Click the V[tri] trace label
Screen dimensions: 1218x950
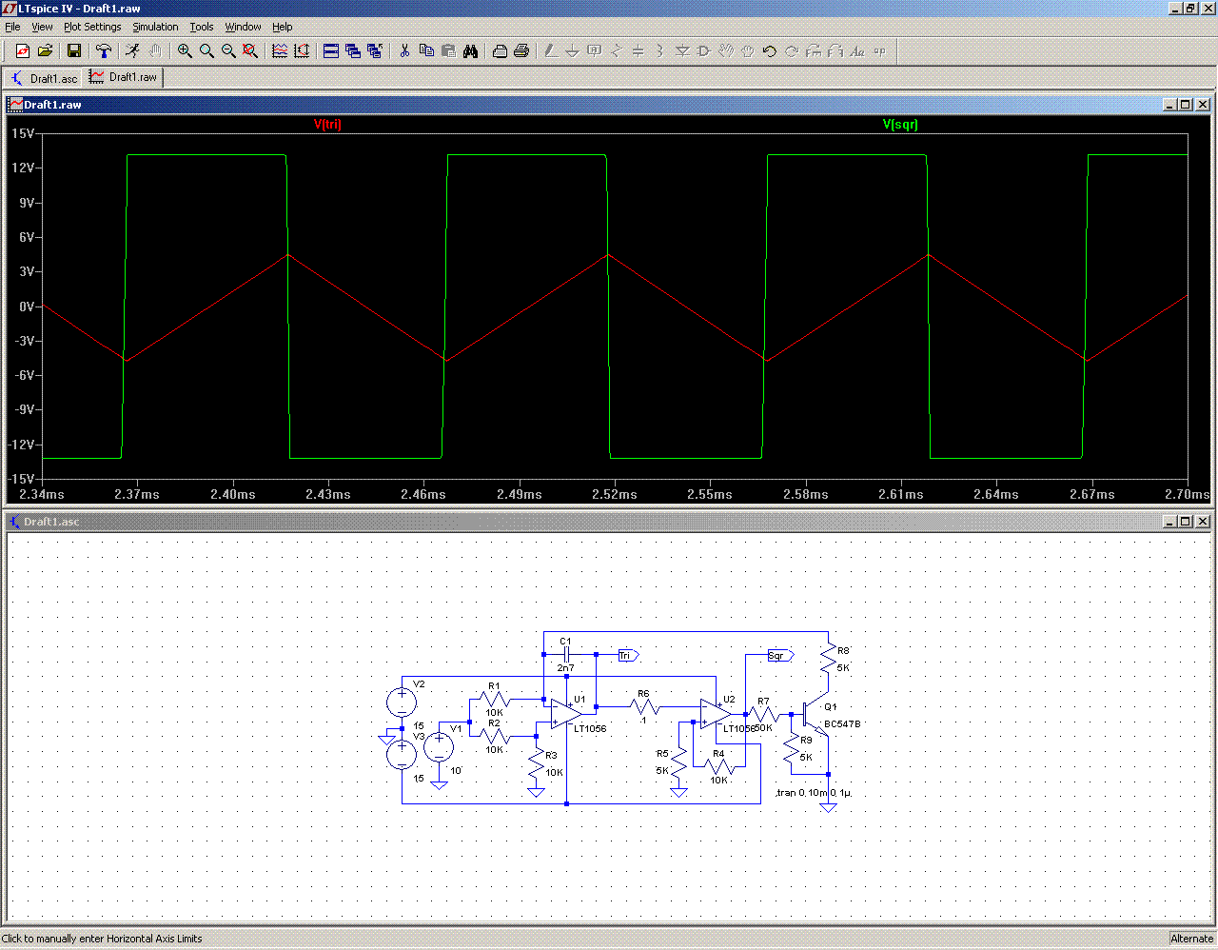(327, 125)
